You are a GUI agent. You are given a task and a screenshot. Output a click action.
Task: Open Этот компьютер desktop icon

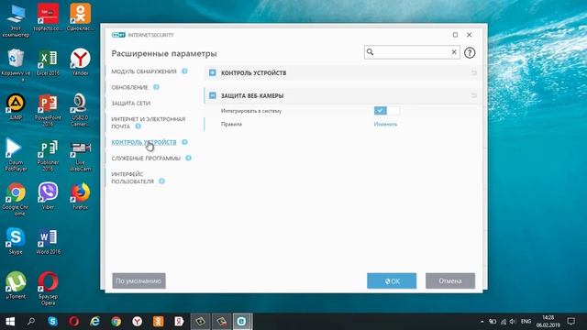coord(16,20)
